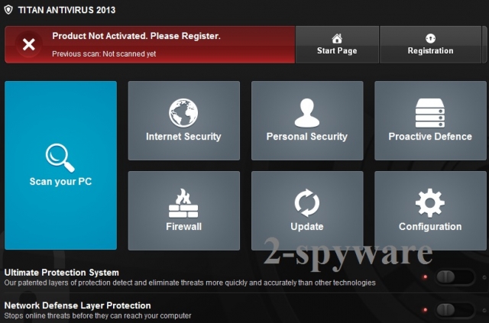Open the Proactive Defence label

coord(430,137)
